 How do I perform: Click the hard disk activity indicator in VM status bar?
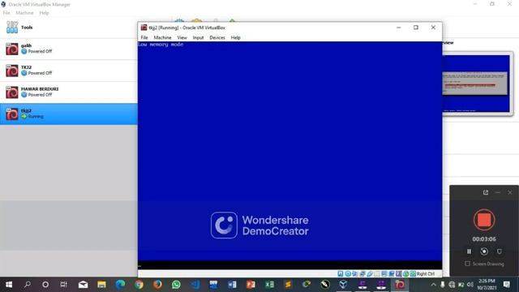point(341,274)
